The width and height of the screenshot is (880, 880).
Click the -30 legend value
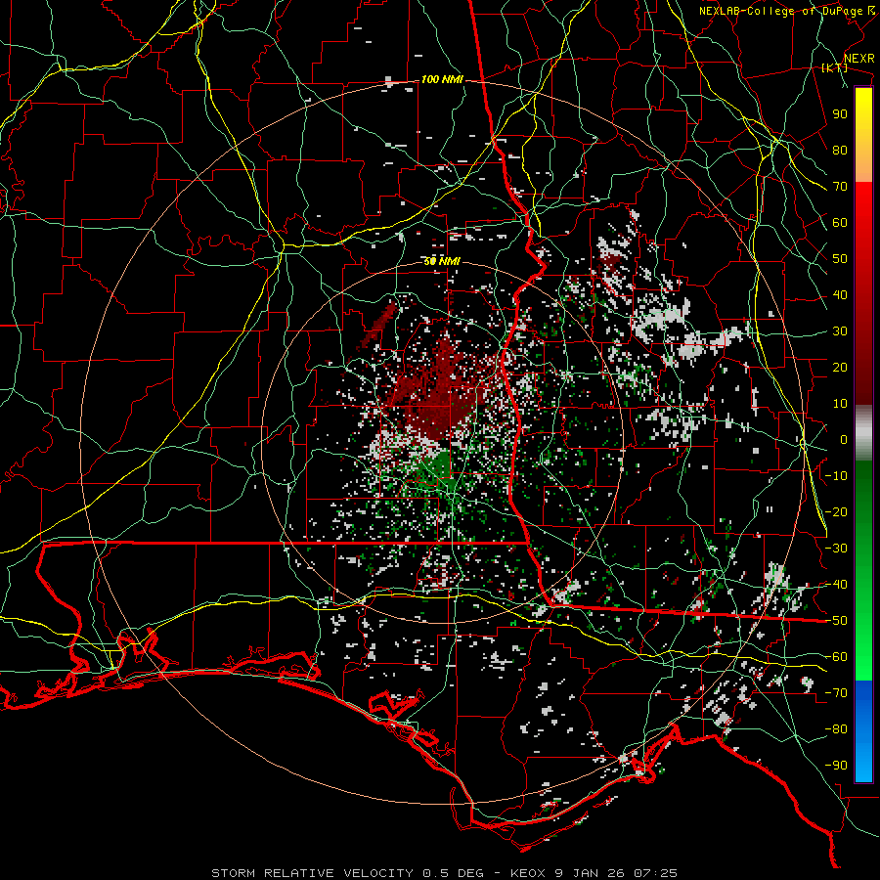coord(836,549)
